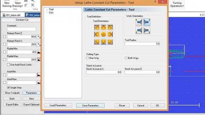Tick the Radial Max checkbox
The height and width of the screenshot is (115, 205).
4,60
